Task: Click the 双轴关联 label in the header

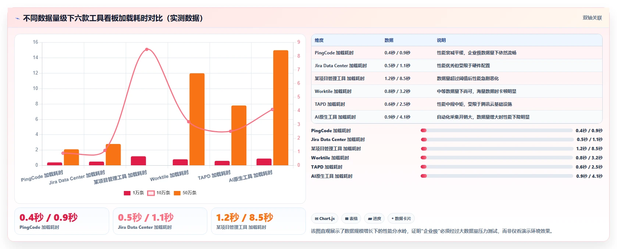Action: (592, 18)
